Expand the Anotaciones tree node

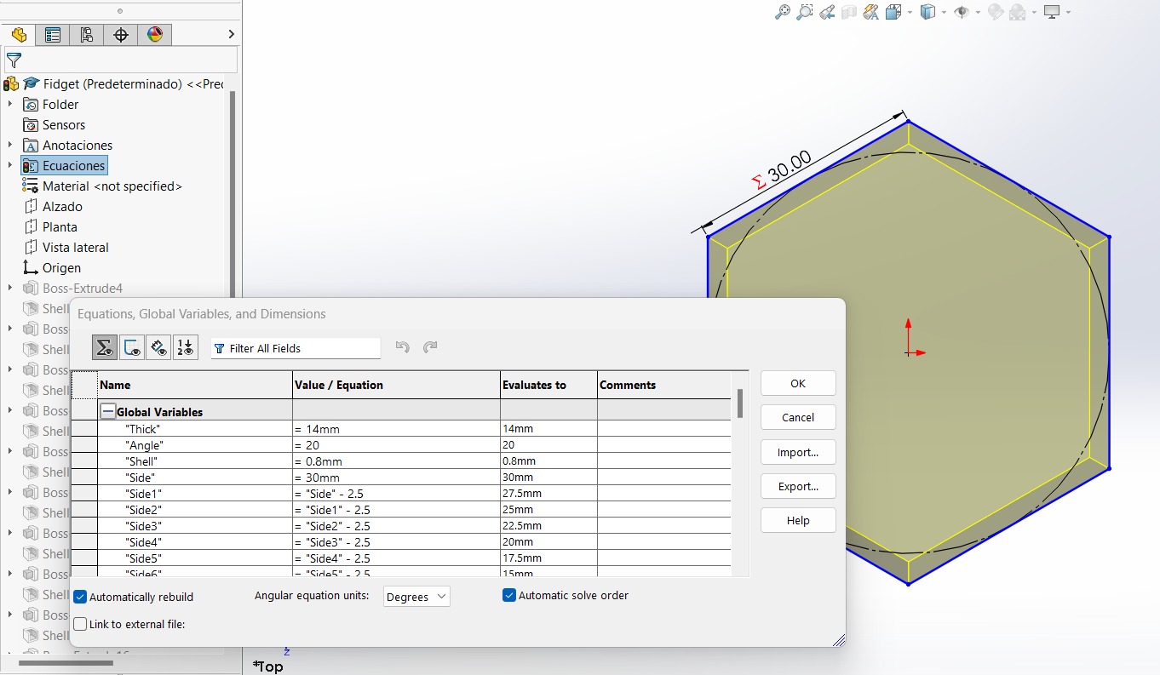(x=10, y=145)
